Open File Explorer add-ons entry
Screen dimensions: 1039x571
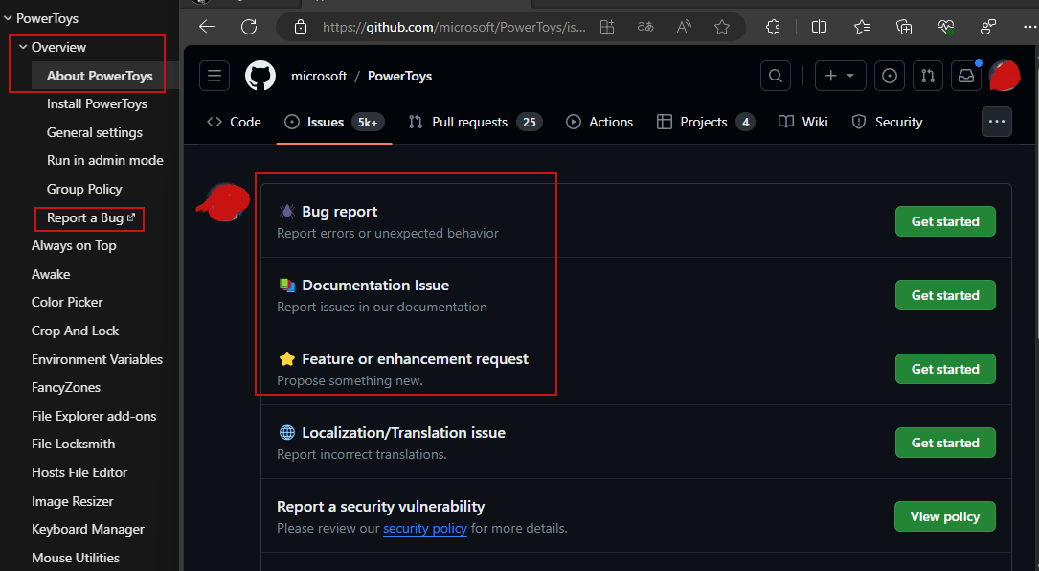coord(94,416)
